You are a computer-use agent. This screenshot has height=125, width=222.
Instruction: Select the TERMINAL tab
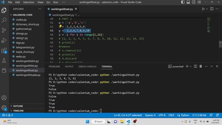tap(107, 66)
